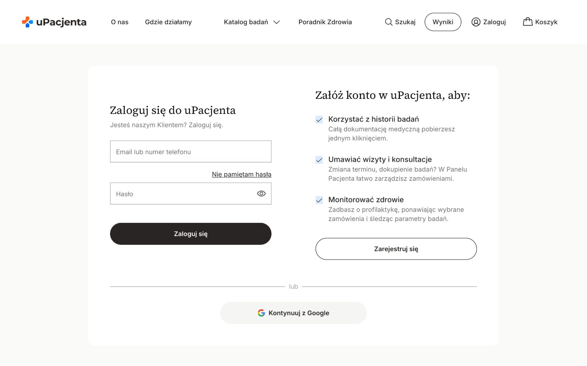Click the uPacjenta logo
The height and width of the screenshot is (366, 587).
click(x=54, y=22)
